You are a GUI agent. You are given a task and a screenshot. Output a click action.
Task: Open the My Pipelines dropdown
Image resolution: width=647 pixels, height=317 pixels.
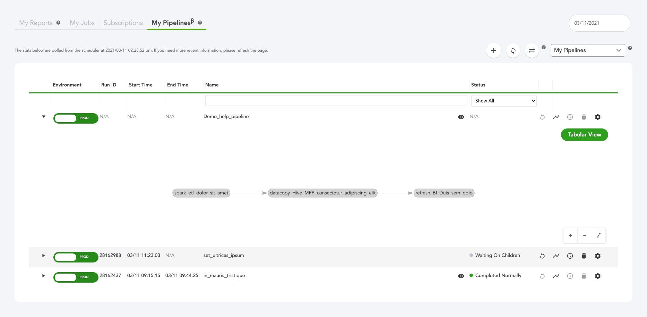588,50
